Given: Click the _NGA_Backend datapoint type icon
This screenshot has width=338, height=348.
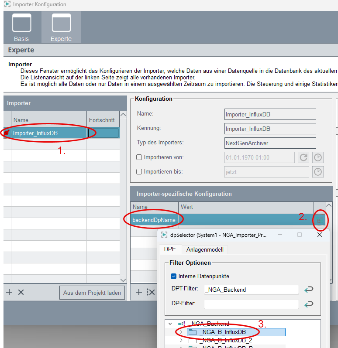Looking at the screenshot, I should click(x=182, y=324).
